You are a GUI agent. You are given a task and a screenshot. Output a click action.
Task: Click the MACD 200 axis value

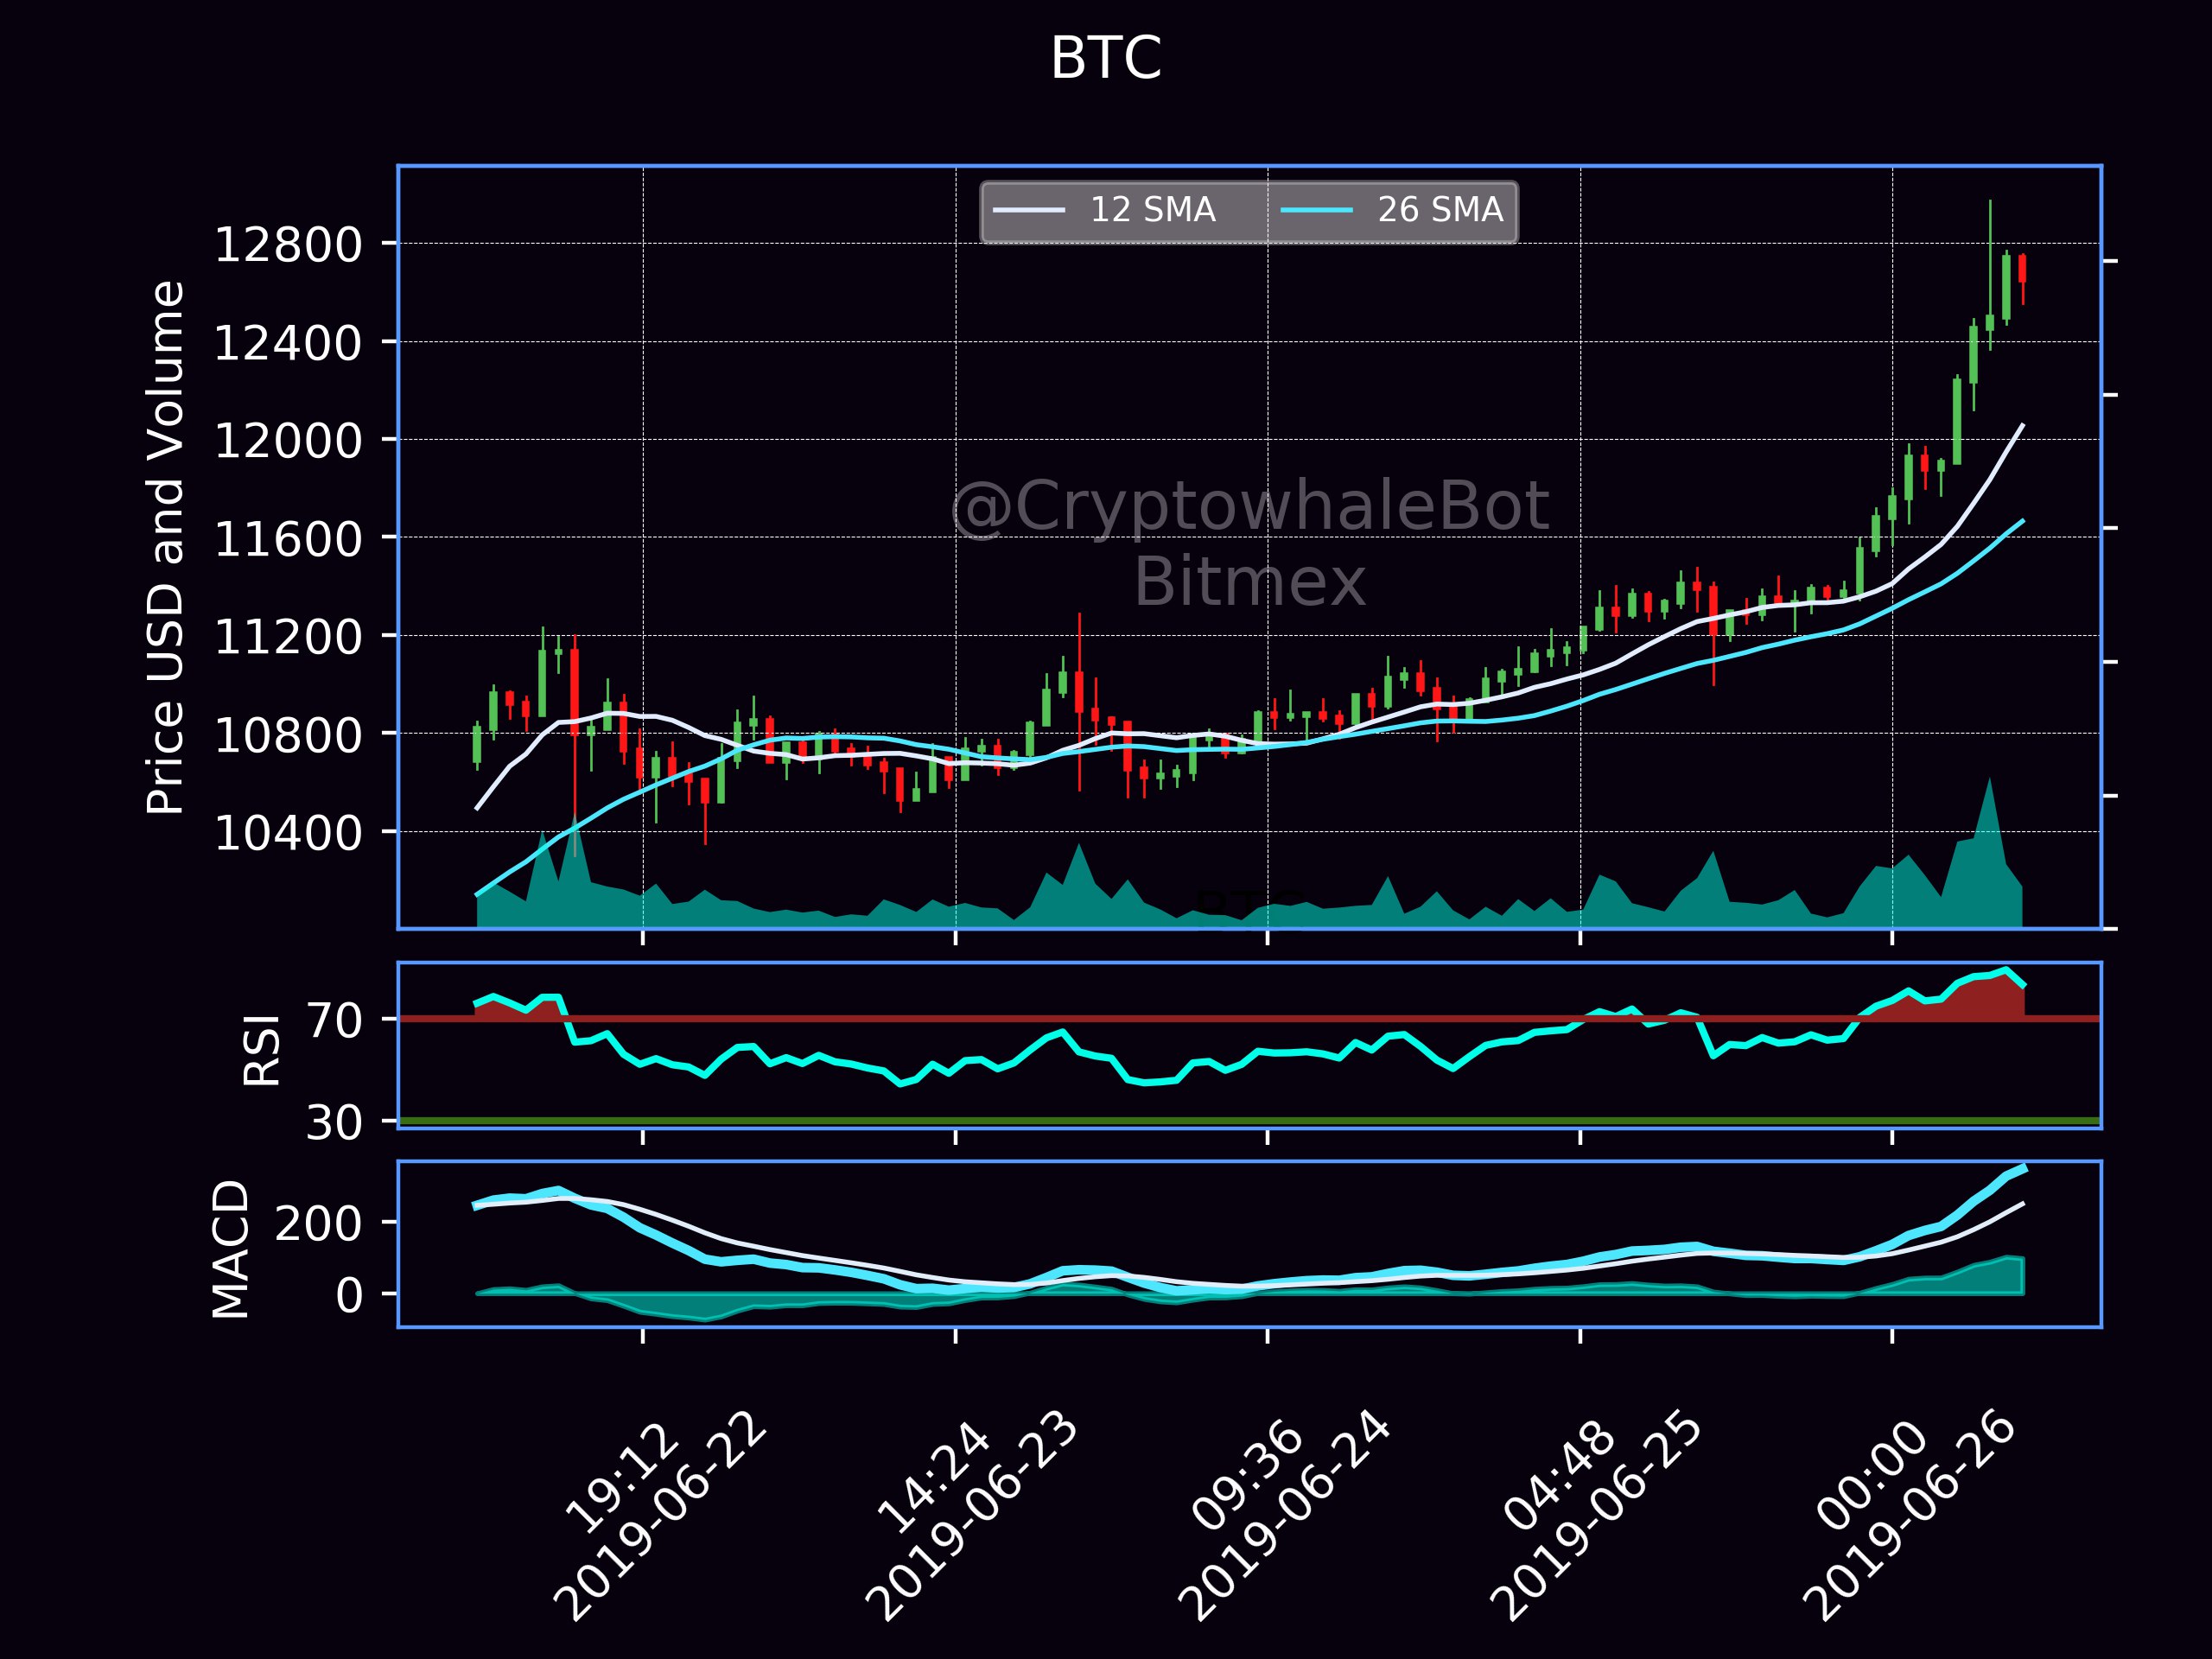point(318,1223)
